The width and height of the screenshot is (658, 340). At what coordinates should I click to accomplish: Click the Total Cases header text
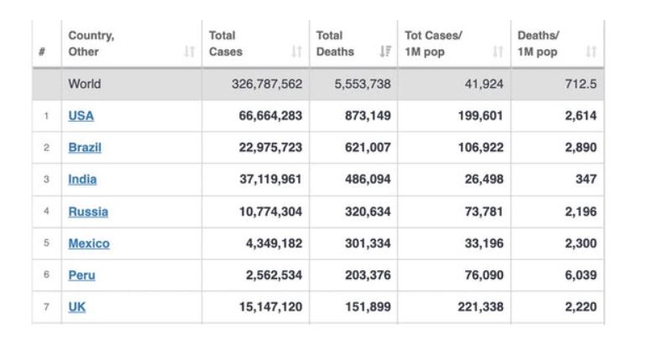coord(226,44)
